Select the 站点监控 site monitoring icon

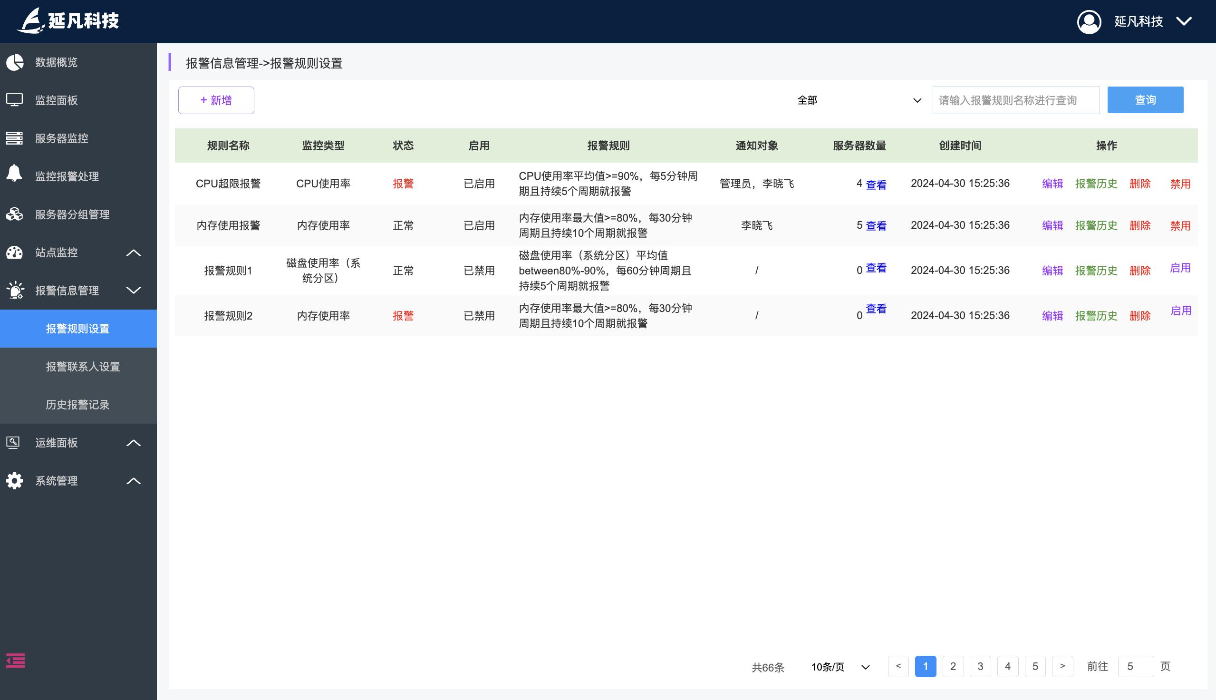[15, 253]
